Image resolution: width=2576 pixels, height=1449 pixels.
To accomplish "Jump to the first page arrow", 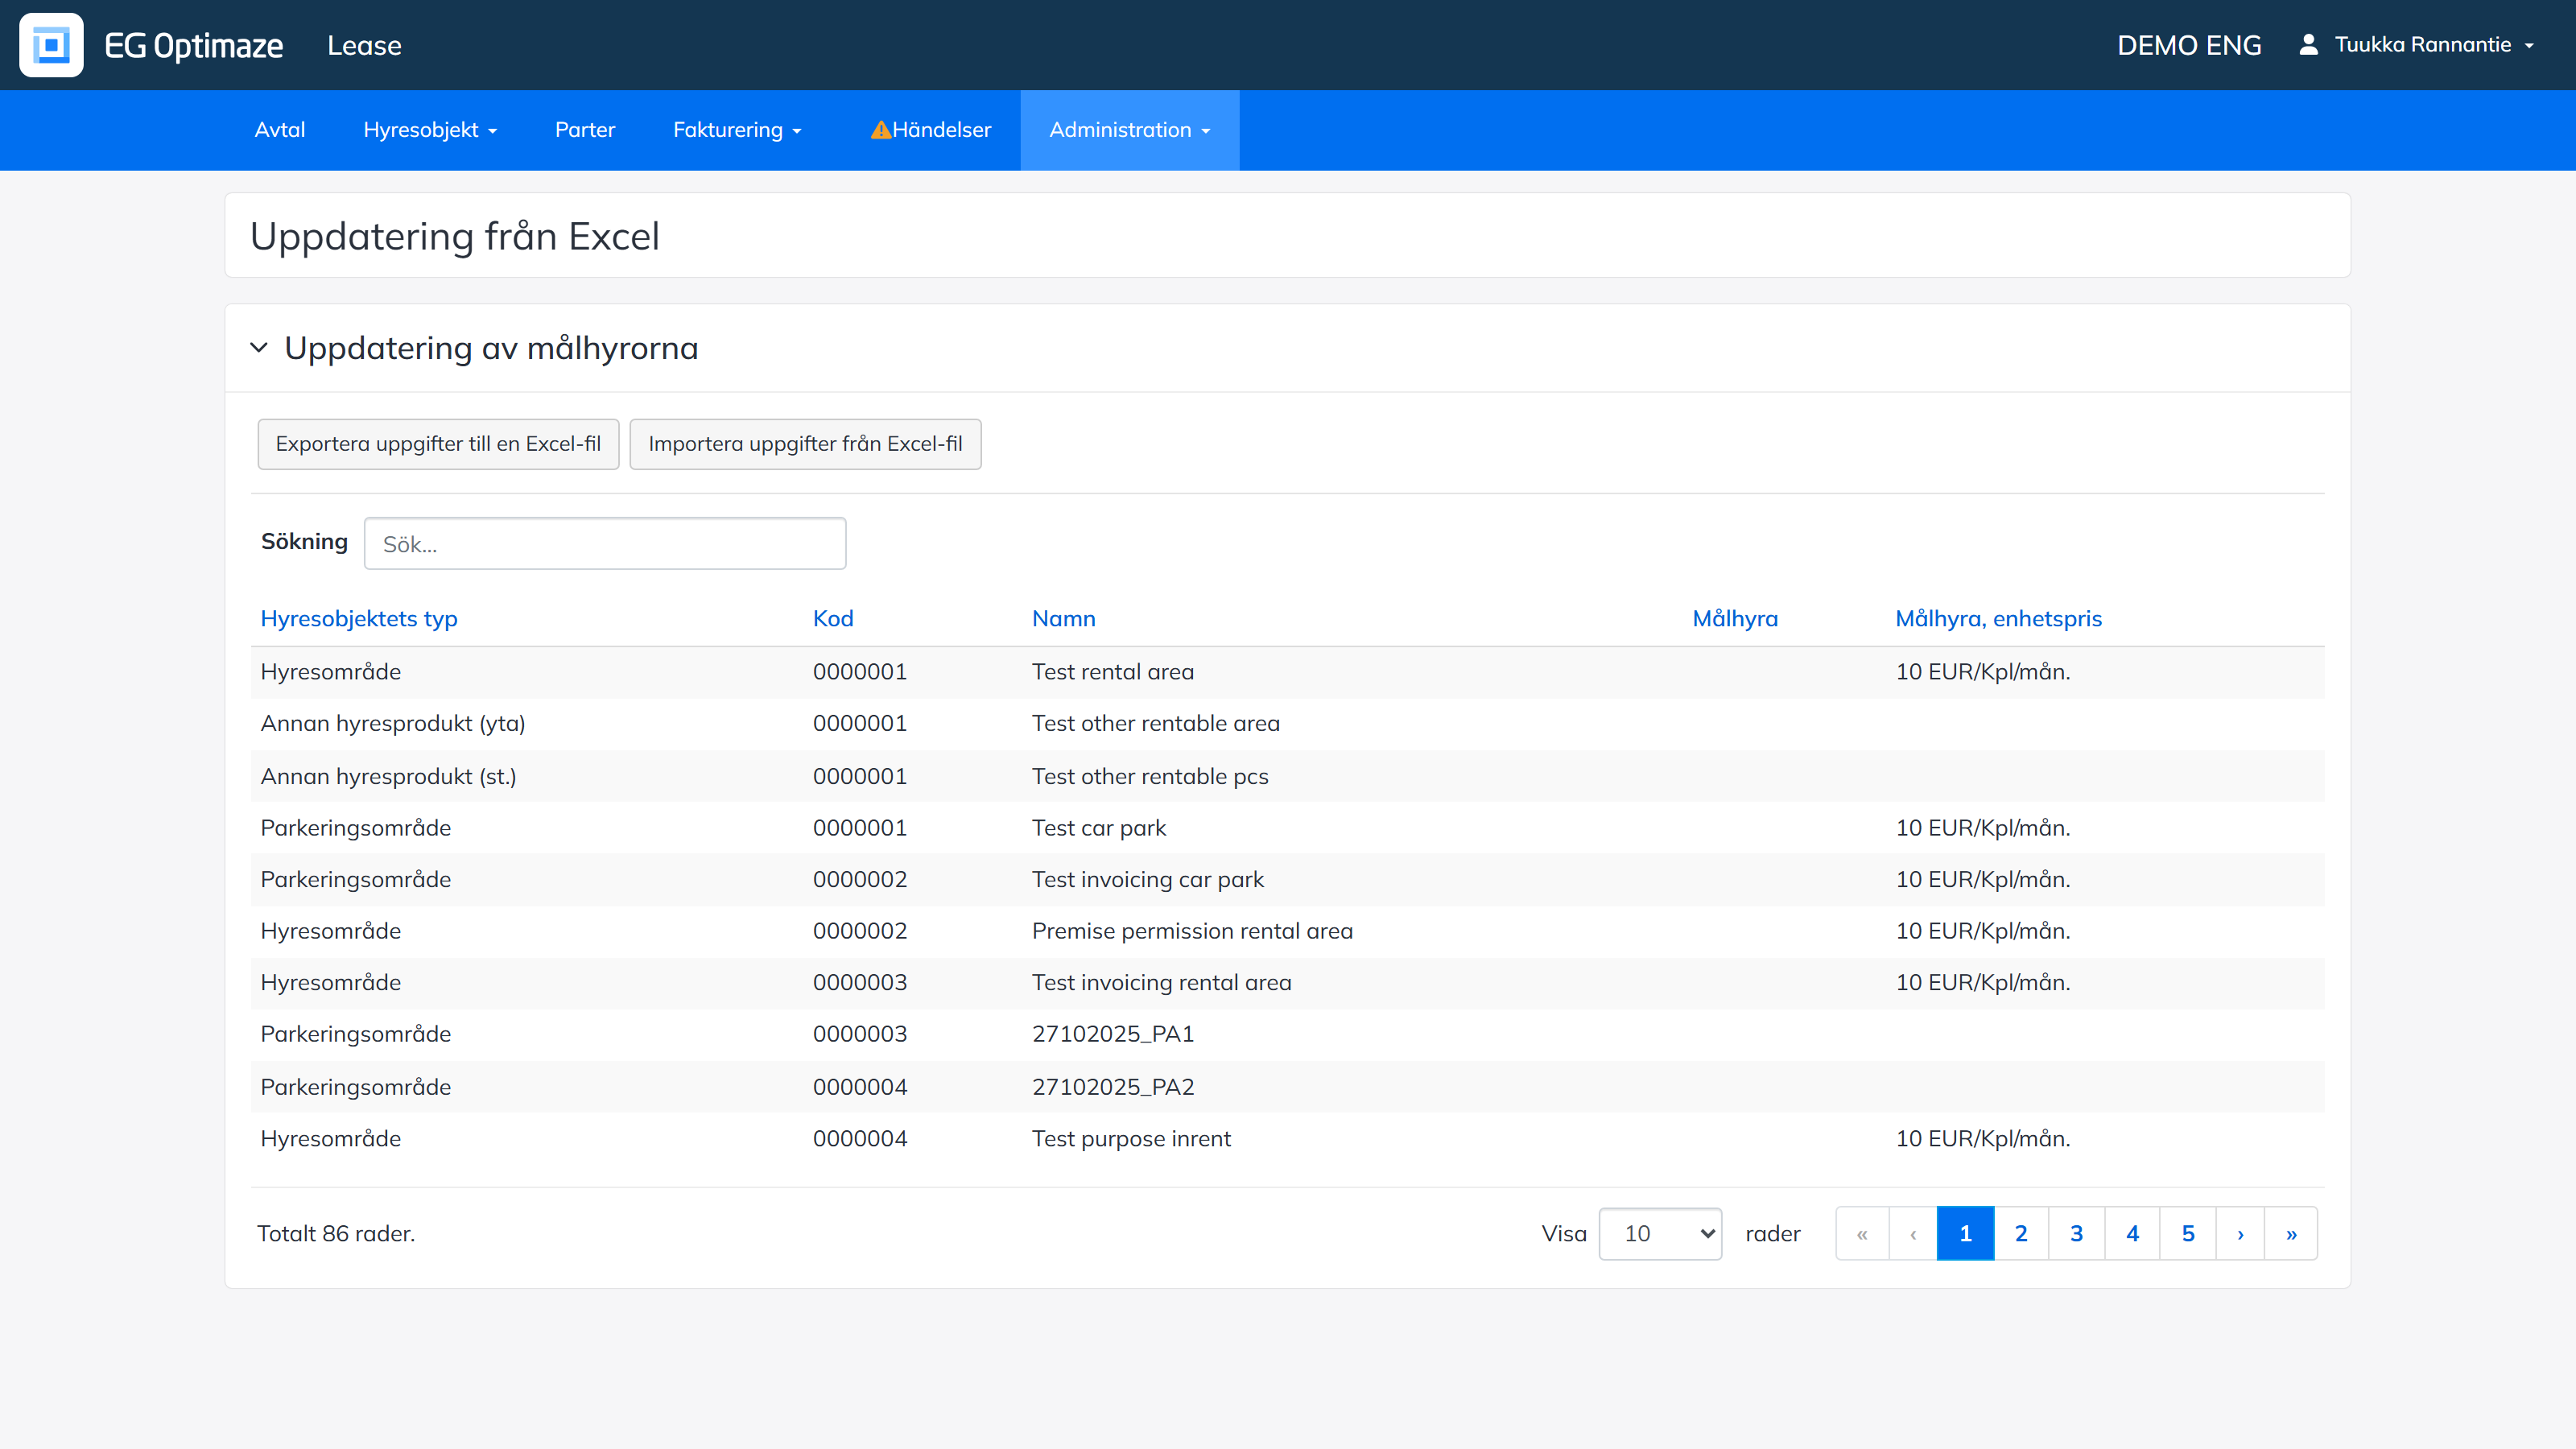I will click(x=1862, y=1233).
